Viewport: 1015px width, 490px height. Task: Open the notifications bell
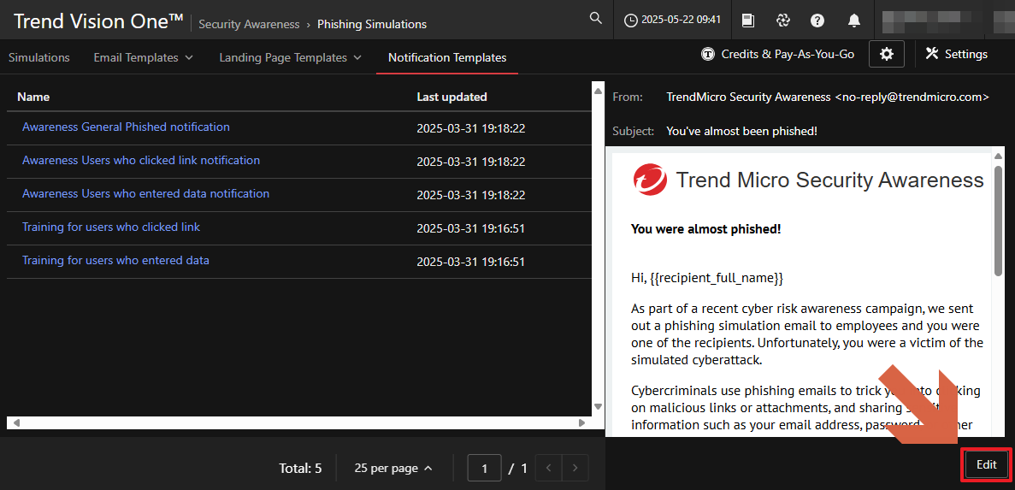pyautogui.click(x=853, y=20)
